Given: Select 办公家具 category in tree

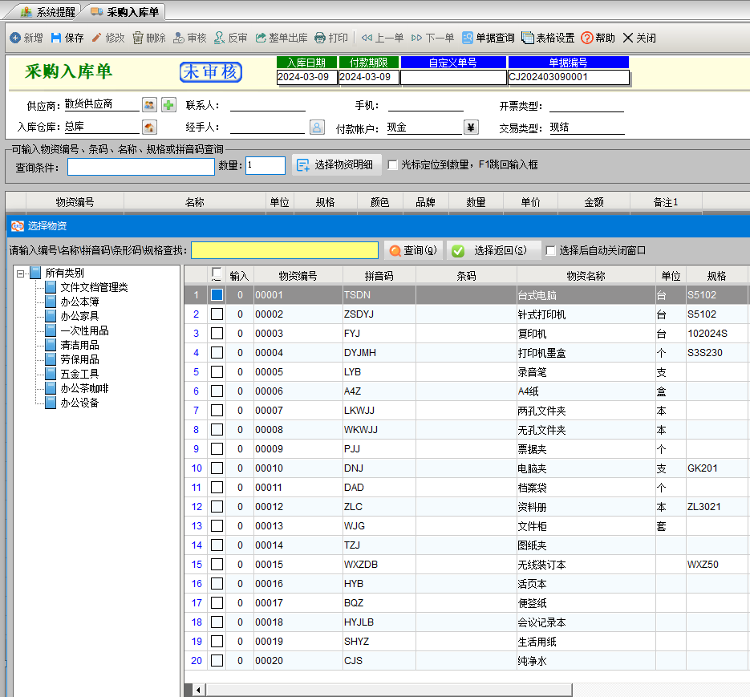Looking at the screenshot, I should point(79,316).
